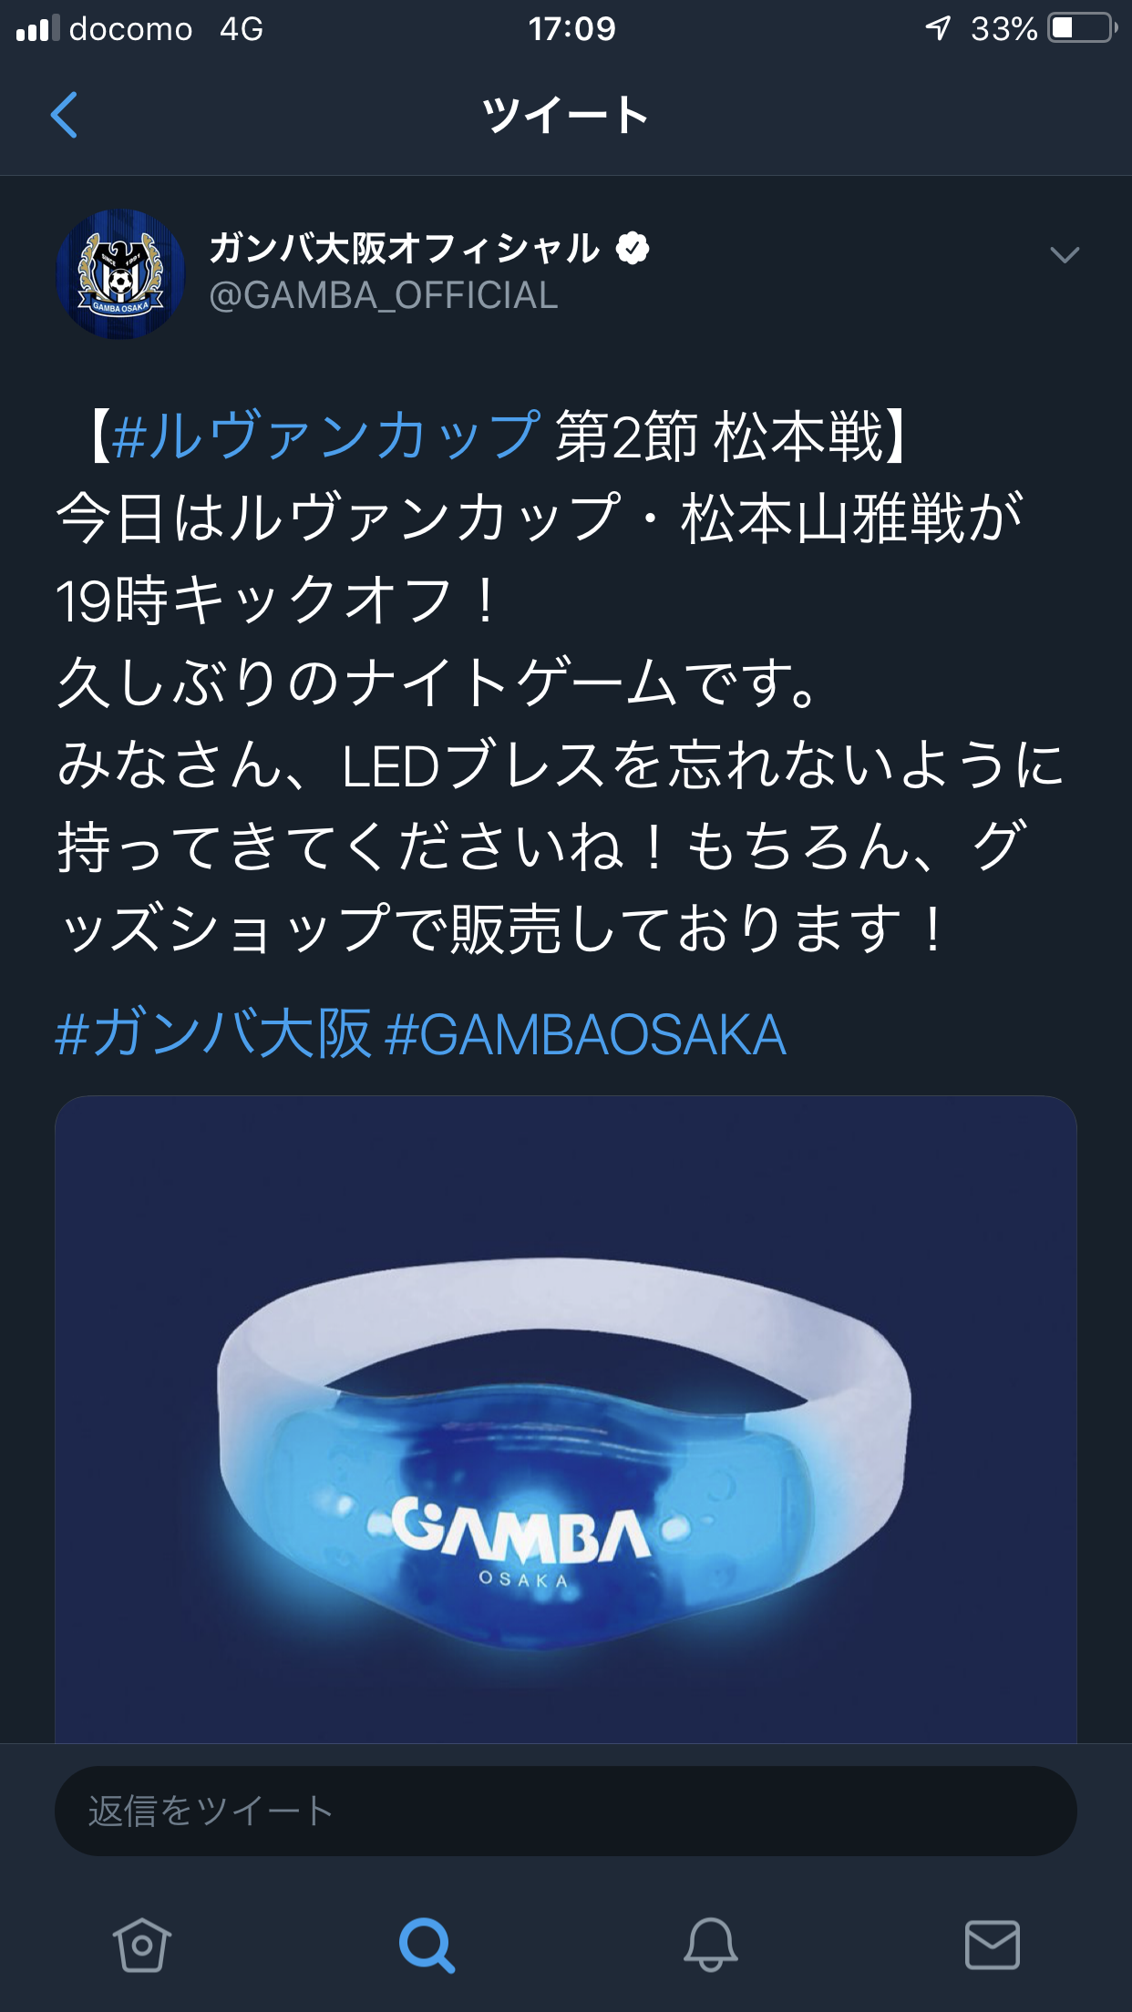1132x2012 pixels.
Task: Open the @GAMBA_OFFICIAL handle
Action: [384, 295]
